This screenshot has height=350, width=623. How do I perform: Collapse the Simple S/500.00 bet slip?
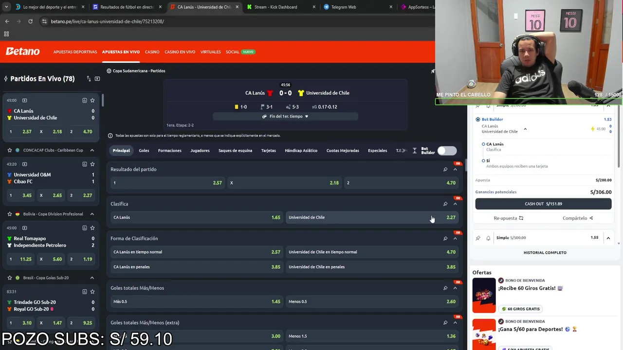click(x=608, y=238)
